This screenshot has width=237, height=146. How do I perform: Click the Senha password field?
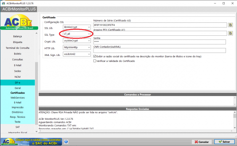click(x=160, y=42)
